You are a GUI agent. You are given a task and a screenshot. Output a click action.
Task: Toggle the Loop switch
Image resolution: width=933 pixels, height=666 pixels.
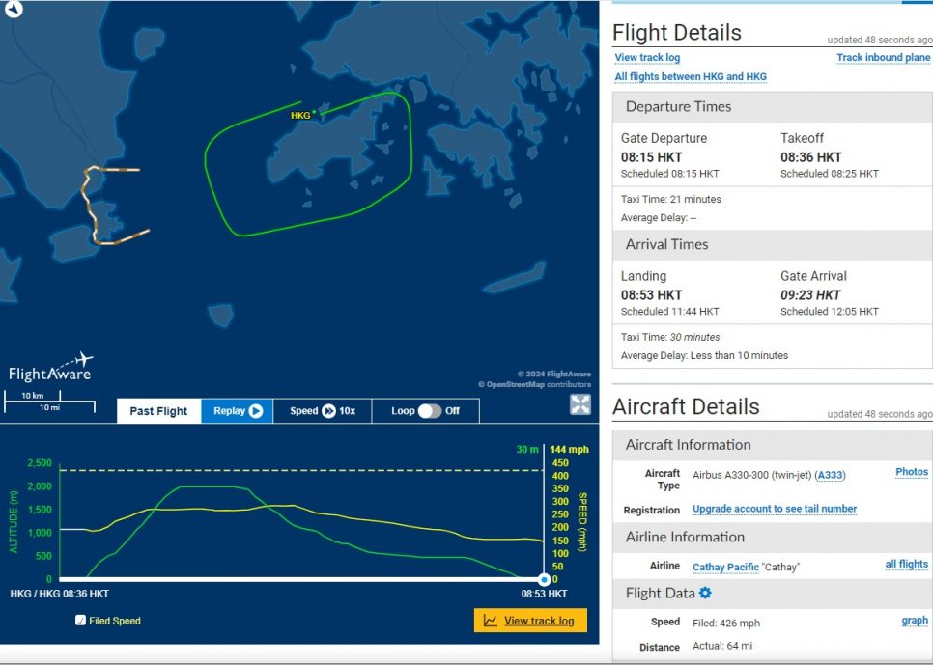[430, 411]
